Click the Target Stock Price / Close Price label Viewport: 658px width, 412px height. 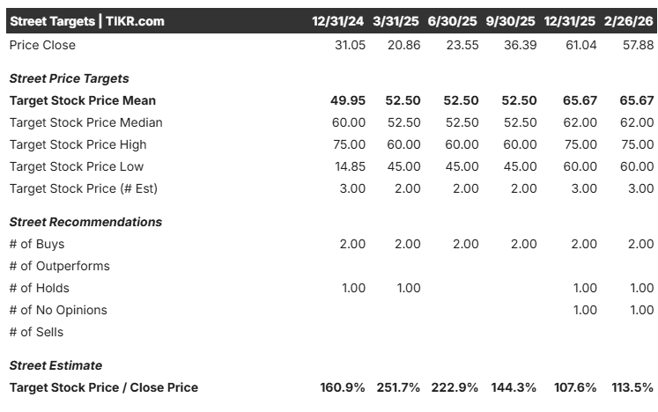coord(103,387)
